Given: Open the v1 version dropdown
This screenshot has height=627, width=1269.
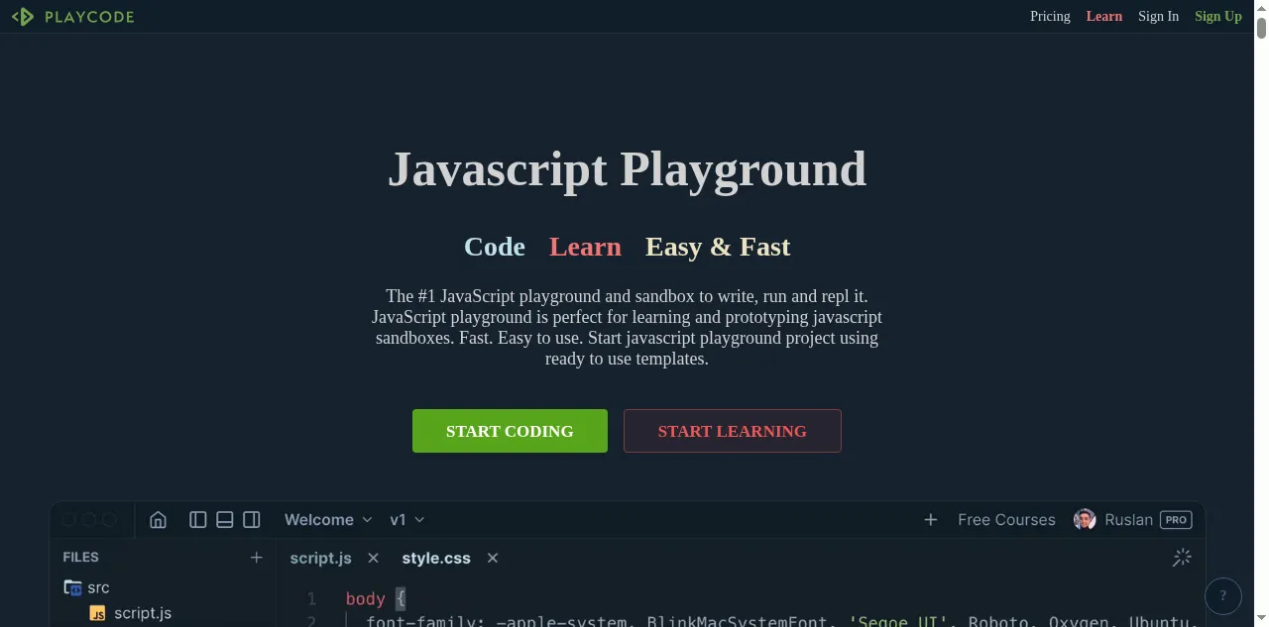Looking at the screenshot, I should (407, 520).
